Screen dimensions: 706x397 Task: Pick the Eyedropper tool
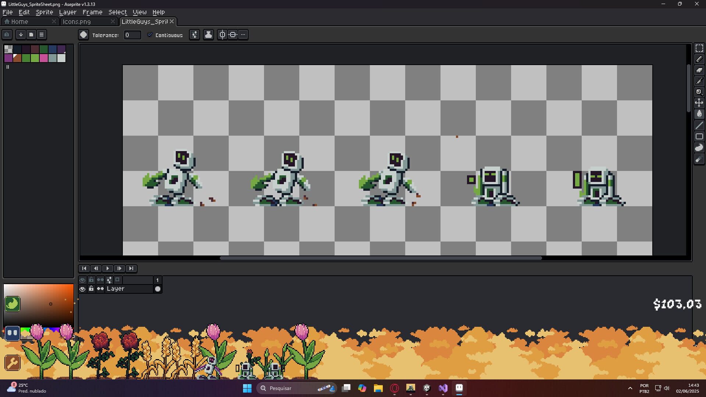point(699,81)
